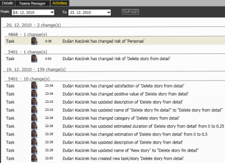The width and height of the screenshot is (225, 163).
Task: Open the From date dropdown arrow
Action: click(x=52, y=12)
